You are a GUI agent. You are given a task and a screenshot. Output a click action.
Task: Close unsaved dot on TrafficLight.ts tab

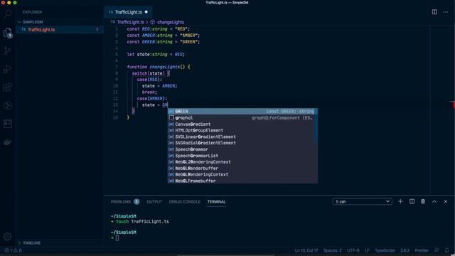[146, 12]
